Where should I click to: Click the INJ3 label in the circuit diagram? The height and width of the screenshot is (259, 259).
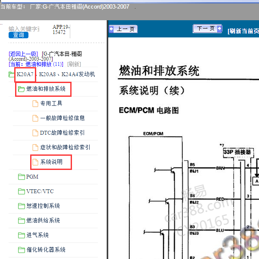pos(194,233)
